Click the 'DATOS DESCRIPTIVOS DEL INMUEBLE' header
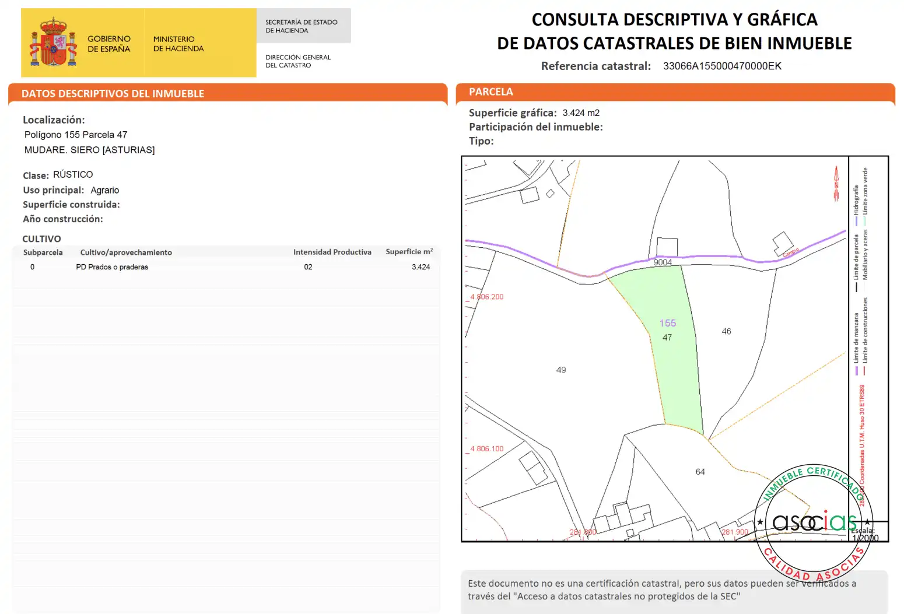The image size is (904, 614). 113,93
